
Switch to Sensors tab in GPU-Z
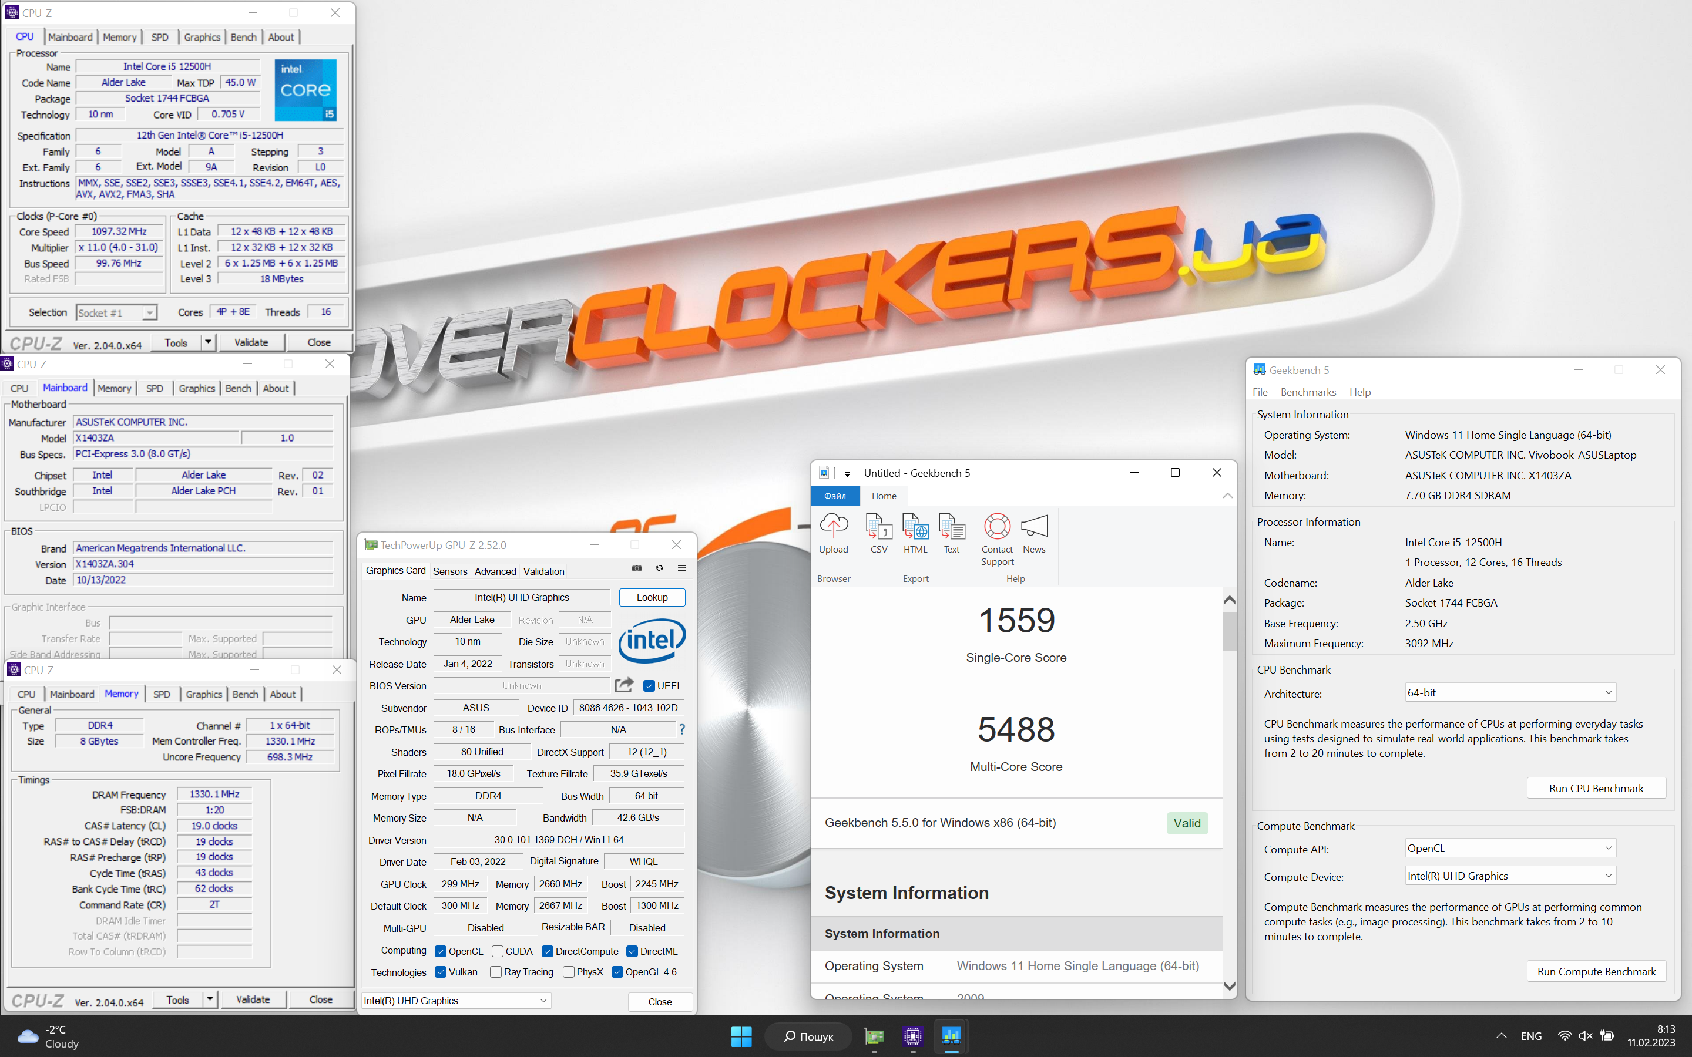(x=449, y=571)
